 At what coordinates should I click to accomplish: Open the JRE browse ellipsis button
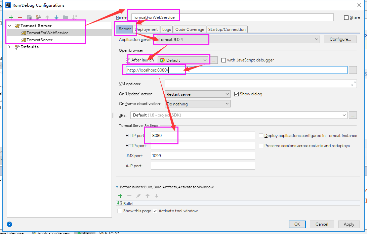(353, 115)
